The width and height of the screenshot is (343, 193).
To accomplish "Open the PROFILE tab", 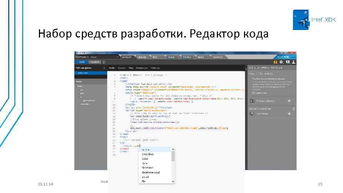I will tap(187, 57).
